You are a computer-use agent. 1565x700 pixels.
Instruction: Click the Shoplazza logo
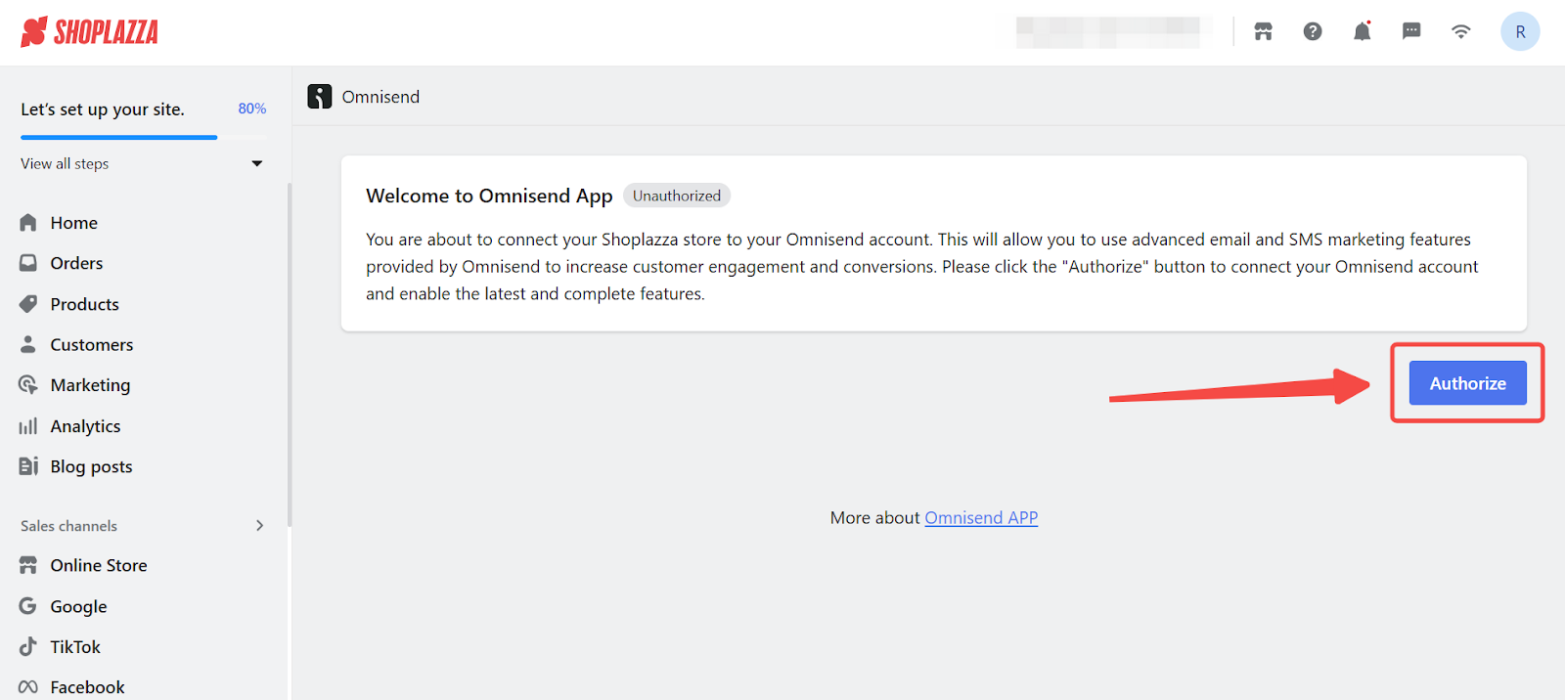pyautogui.click(x=89, y=32)
